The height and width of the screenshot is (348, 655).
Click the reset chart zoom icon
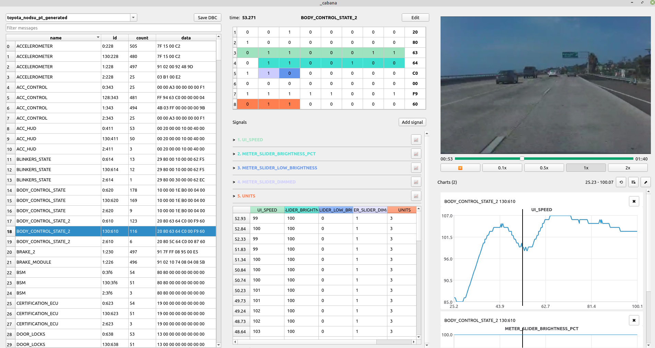tap(621, 182)
